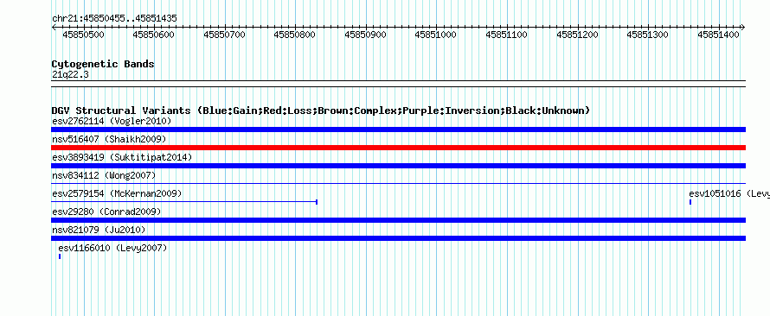
Task: Click the chr21:45850455..45851435 region label
Action: coord(114,19)
